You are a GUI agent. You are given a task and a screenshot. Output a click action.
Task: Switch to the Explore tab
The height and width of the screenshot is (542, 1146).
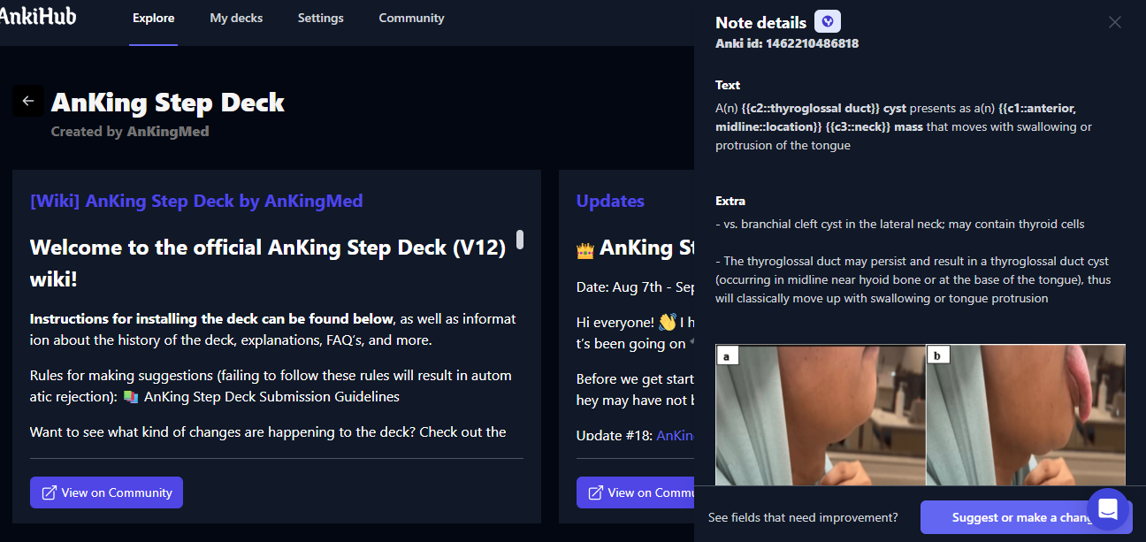point(153,18)
